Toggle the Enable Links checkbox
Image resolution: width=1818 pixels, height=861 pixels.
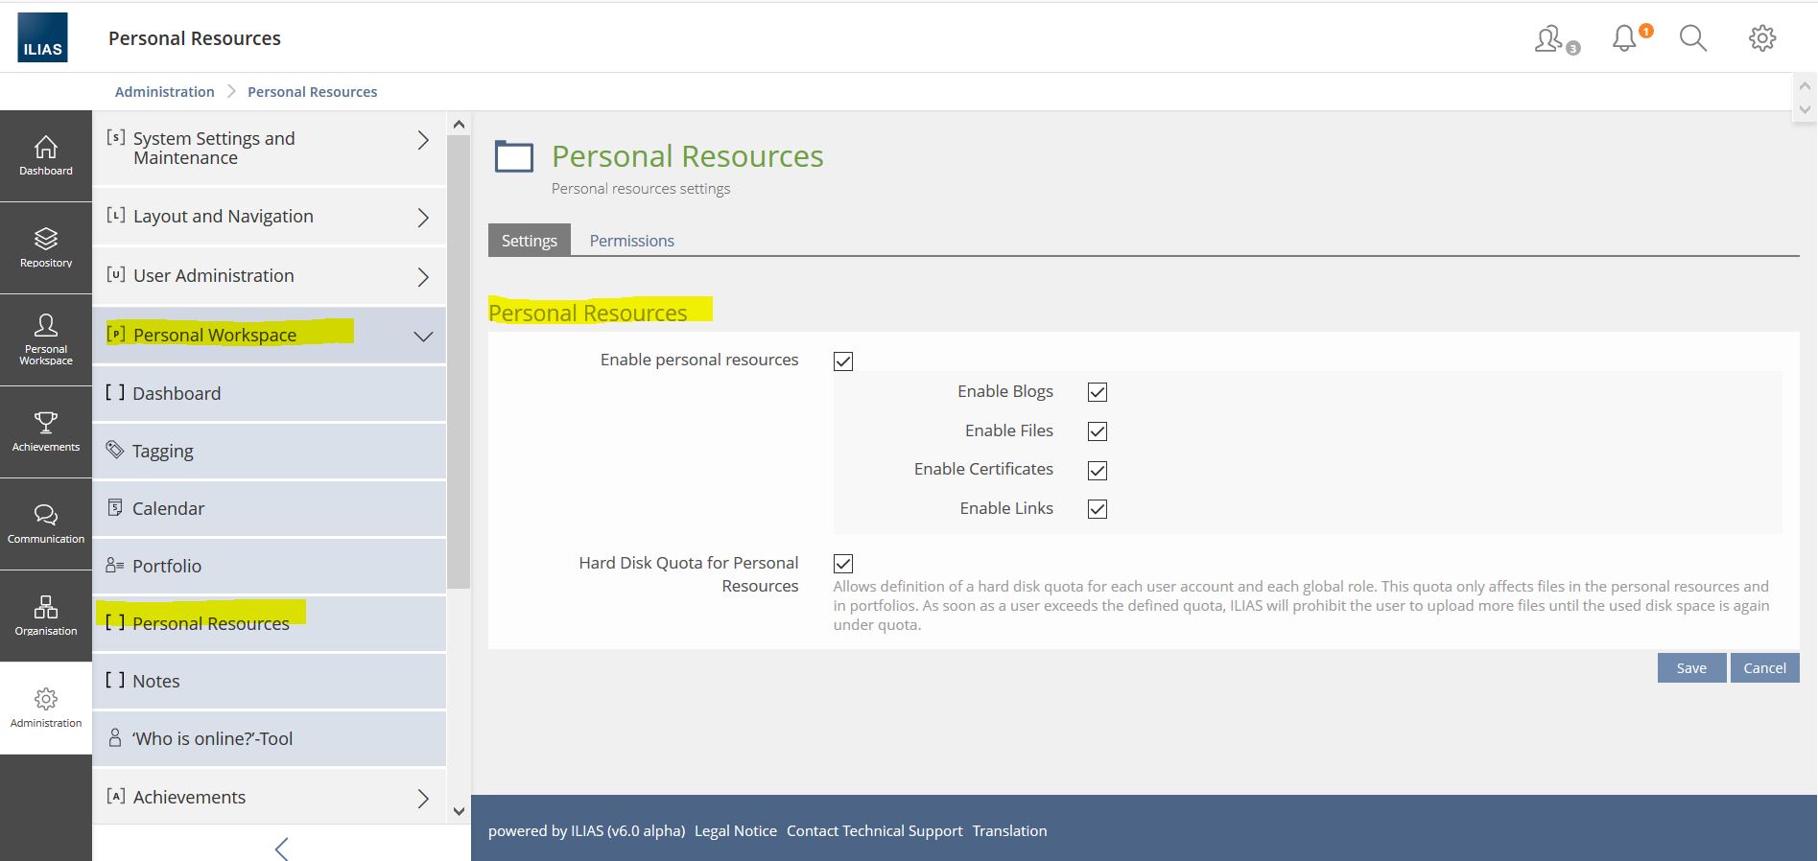[x=1098, y=509]
